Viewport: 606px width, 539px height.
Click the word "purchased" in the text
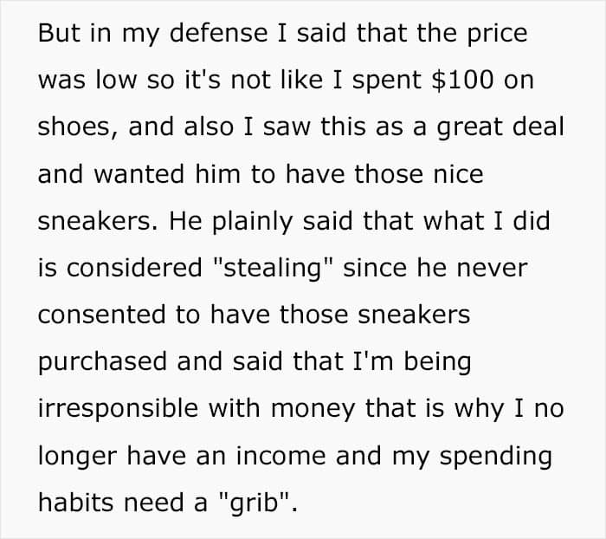coord(102,361)
